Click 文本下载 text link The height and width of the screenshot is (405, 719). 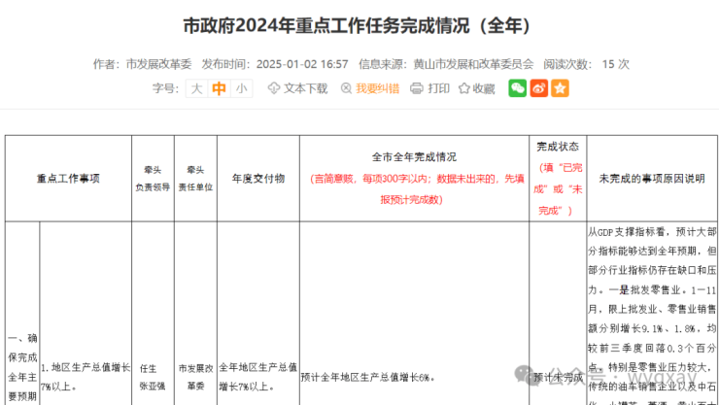pos(304,88)
